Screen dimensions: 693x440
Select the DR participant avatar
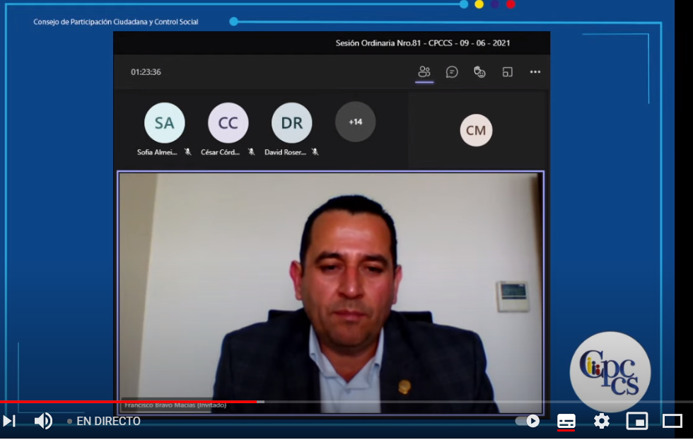click(291, 122)
